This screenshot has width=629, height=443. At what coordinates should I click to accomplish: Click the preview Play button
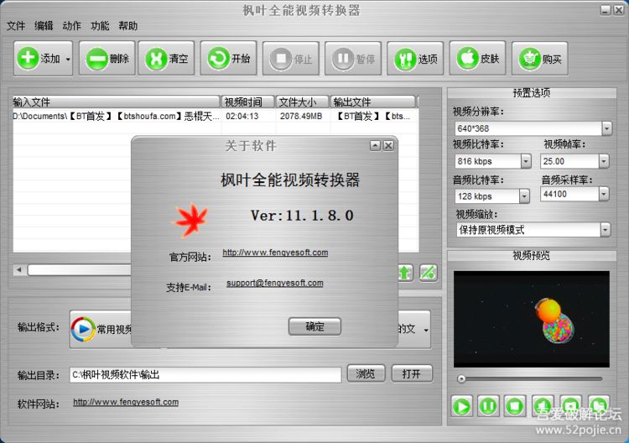click(462, 407)
